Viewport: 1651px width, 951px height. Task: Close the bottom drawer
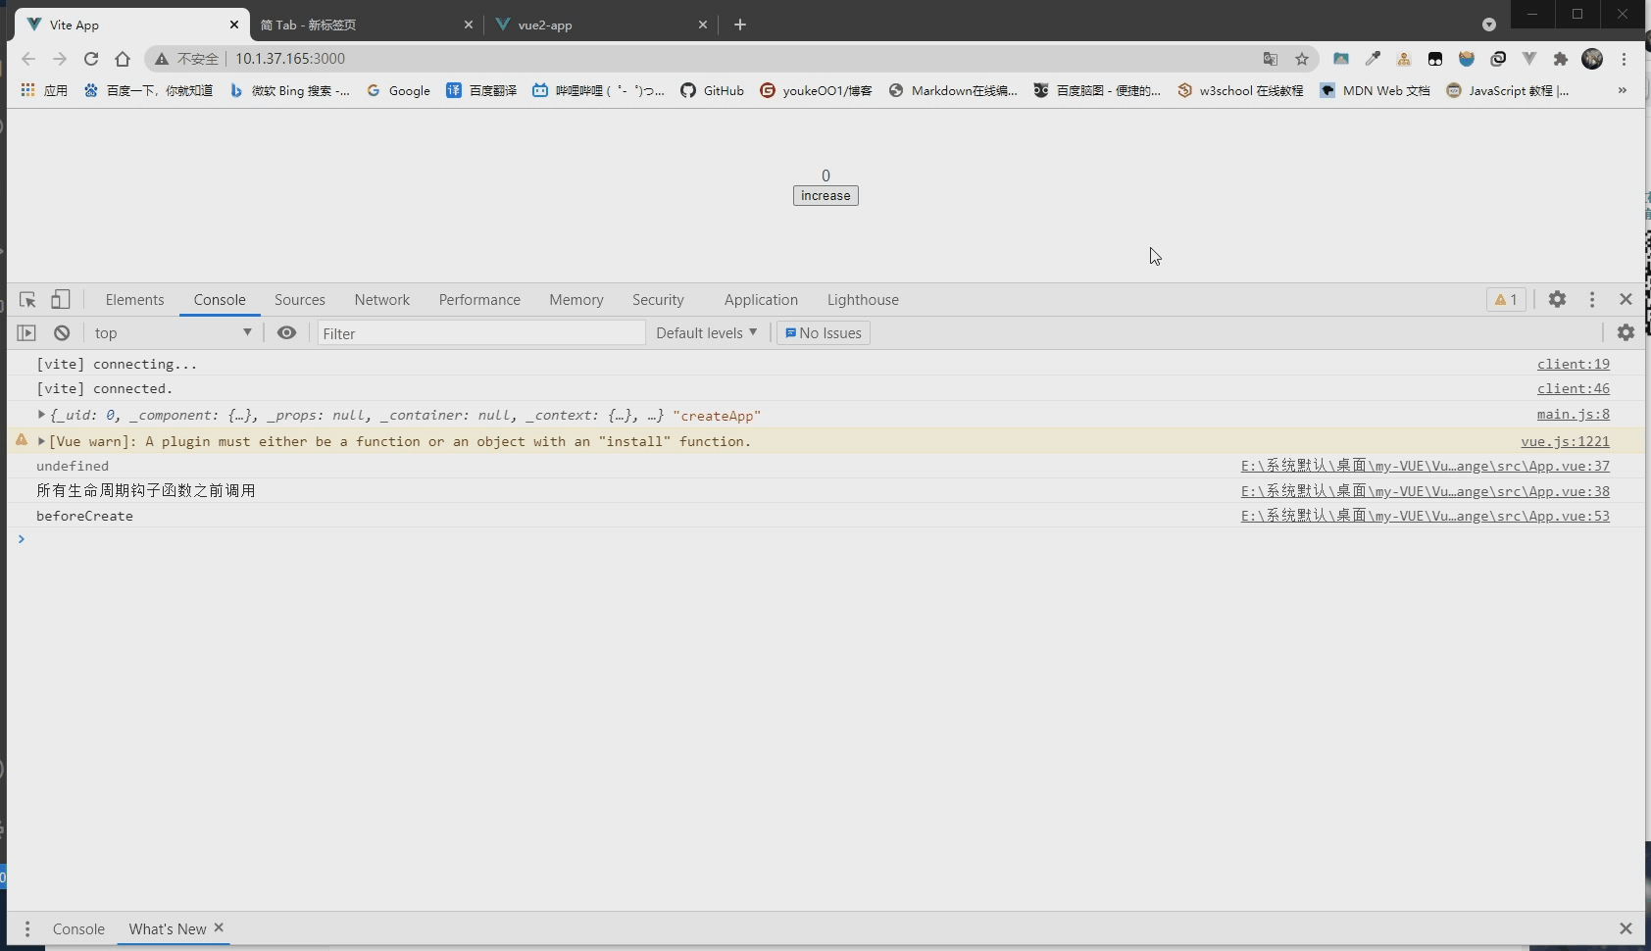pyautogui.click(x=1626, y=928)
